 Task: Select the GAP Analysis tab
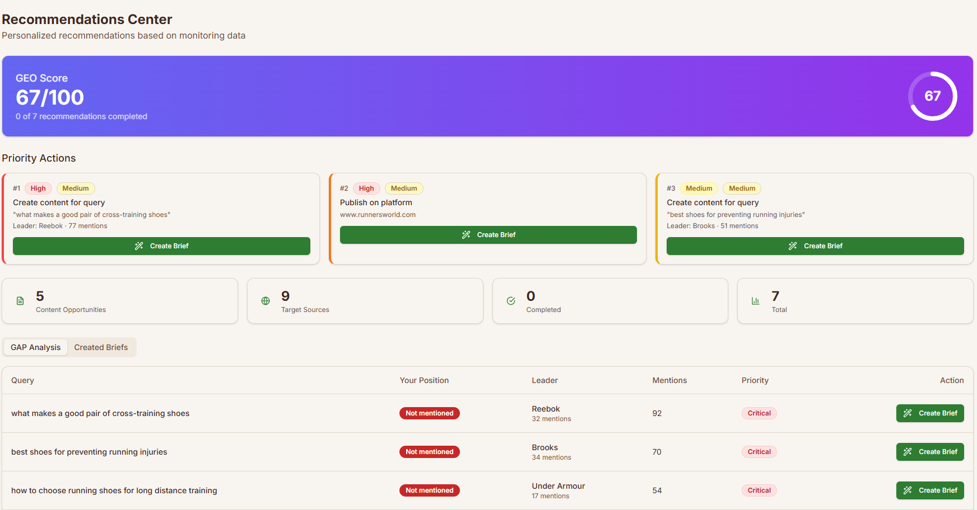pyautogui.click(x=35, y=347)
